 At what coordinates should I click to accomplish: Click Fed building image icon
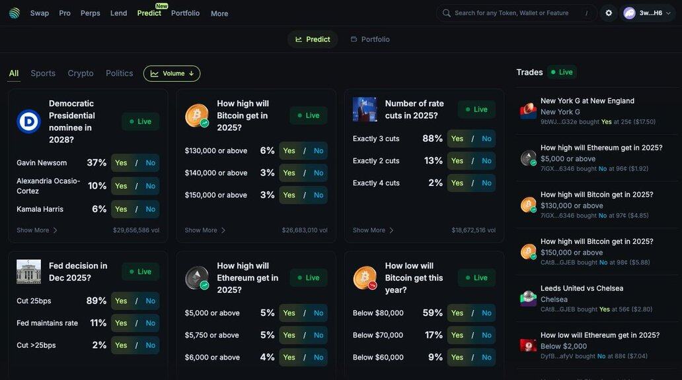pos(28,271)
